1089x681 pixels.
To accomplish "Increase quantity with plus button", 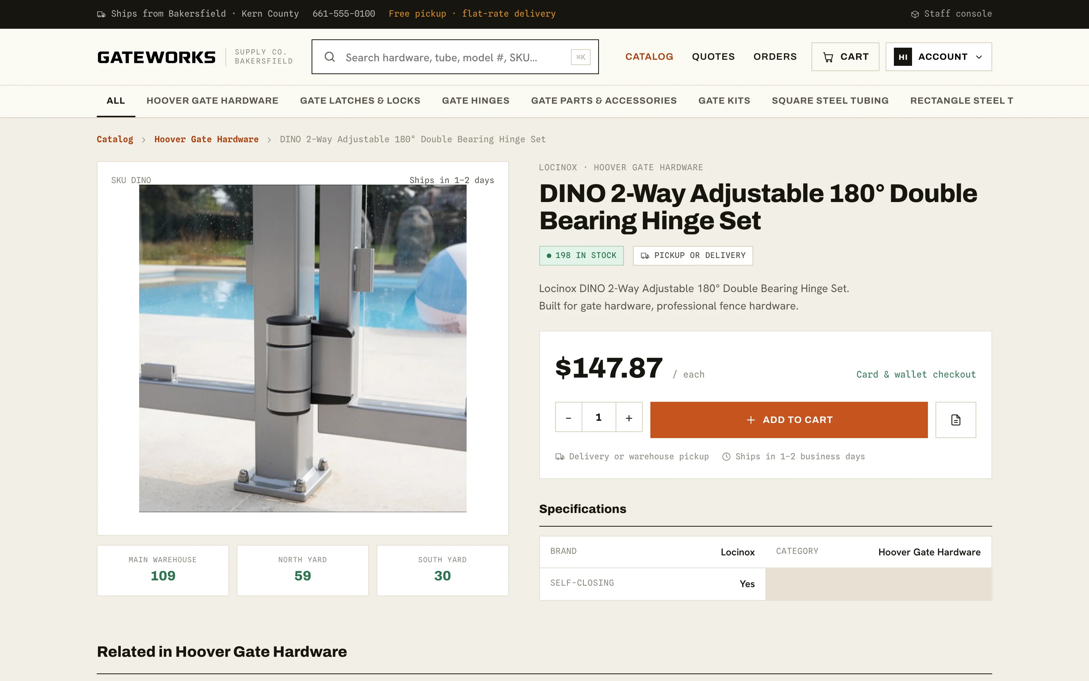I will 629,418.
